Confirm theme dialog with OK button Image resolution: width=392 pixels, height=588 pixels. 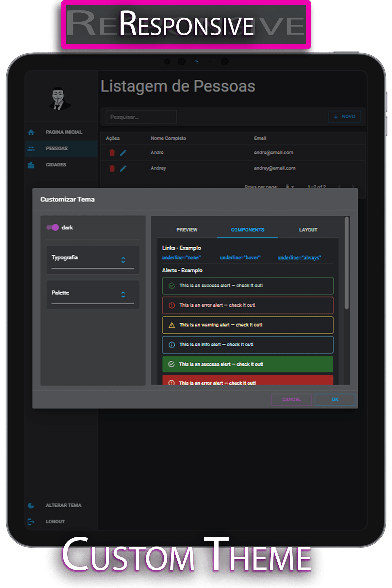[335, 400]
